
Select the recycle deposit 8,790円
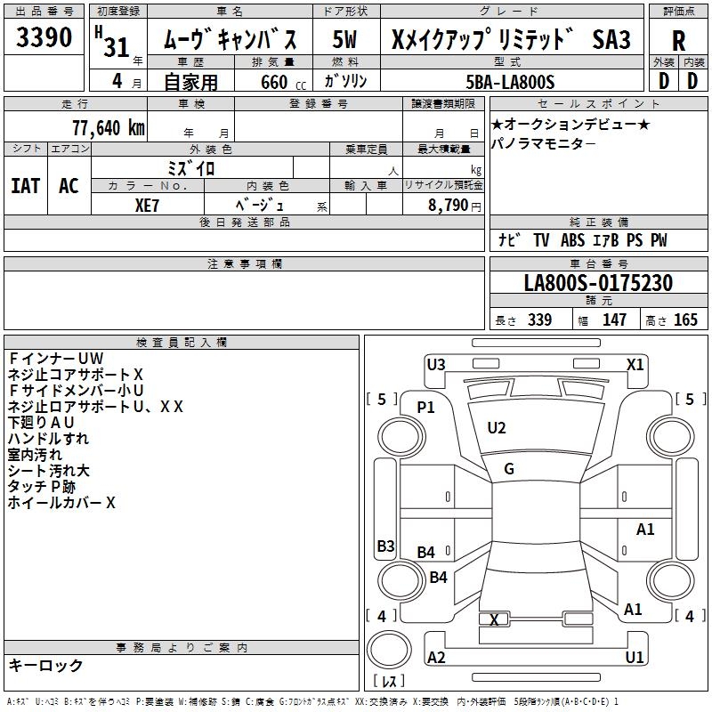455,206
